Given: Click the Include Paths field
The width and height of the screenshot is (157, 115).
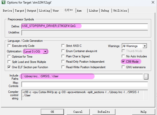Looking at the screenshot, I should [x=82, y=76].
